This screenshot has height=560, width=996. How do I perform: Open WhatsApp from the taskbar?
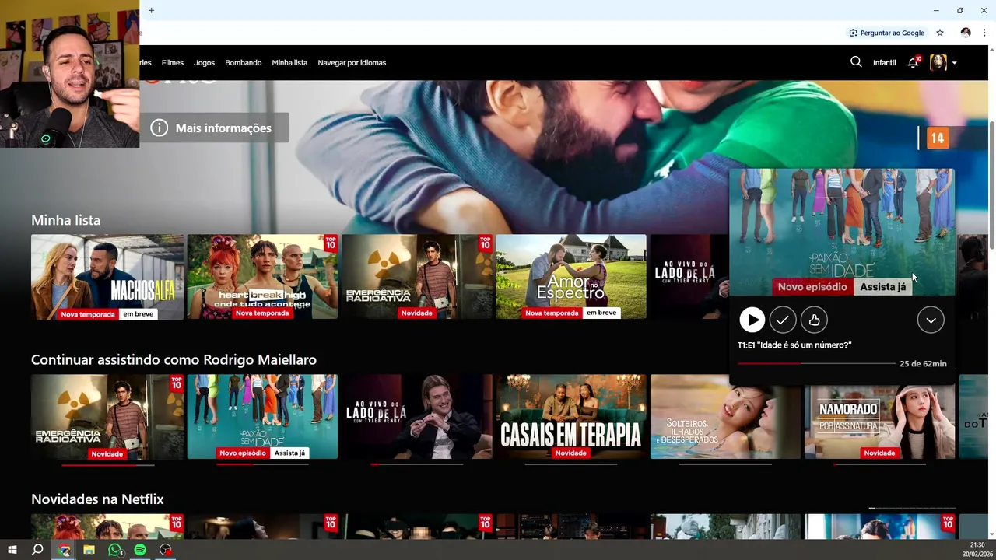(x=115, y=550)
